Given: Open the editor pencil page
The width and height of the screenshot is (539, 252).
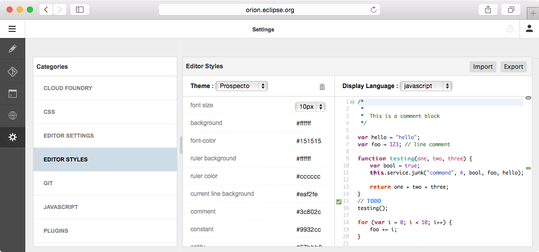Looking at the screenshot, I should 12,49.
